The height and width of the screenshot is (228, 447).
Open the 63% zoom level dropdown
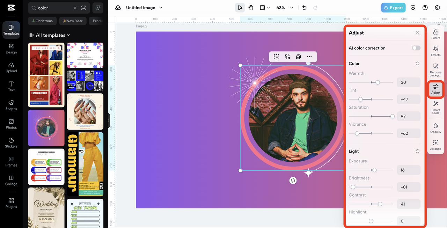pos(285,8)
